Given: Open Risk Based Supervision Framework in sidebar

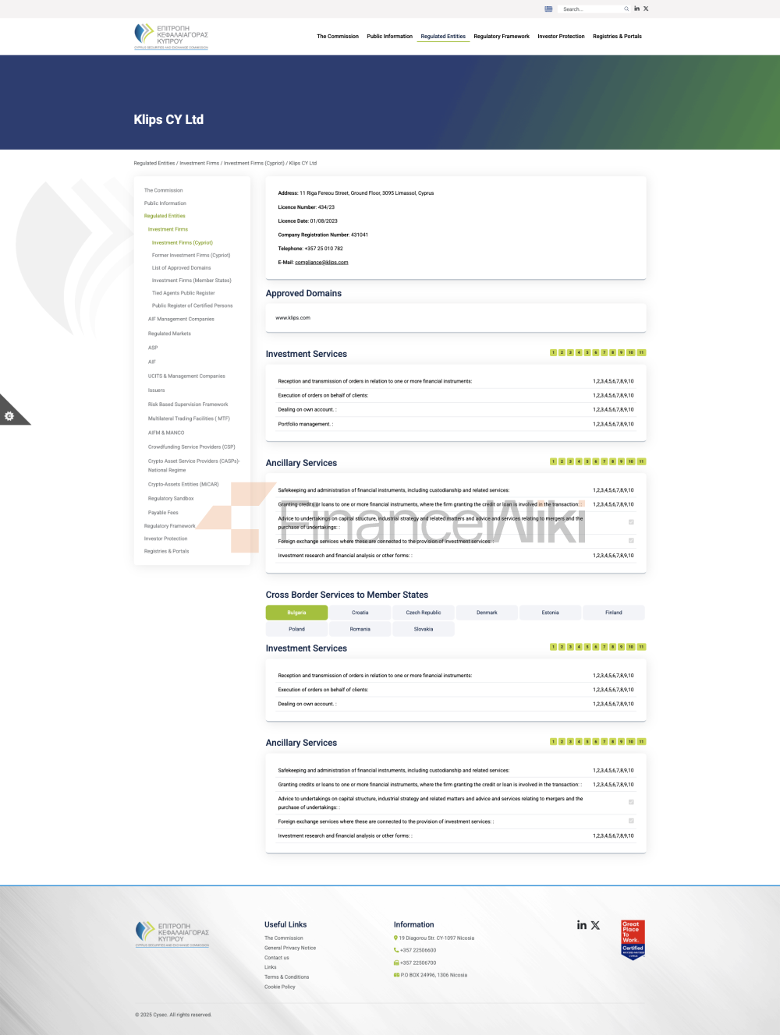Looking at the screenshot, I should click(188, 404).
